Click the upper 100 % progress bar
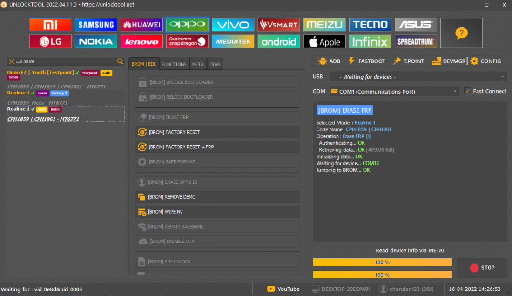This screenshot has width=512, height=296. (382, 262)
